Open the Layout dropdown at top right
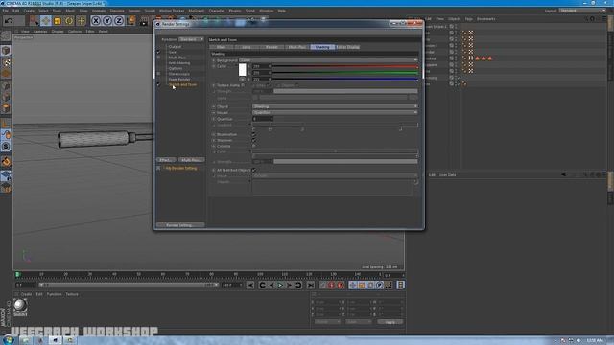This screenshot has width=614, height=345. [582, 11]
